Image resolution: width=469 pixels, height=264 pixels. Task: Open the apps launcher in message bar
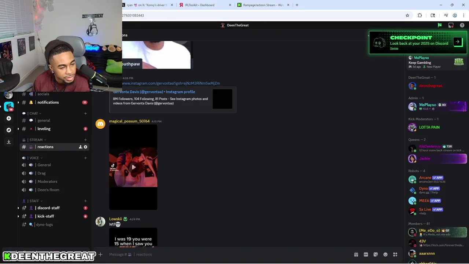[x=395, y=254]
